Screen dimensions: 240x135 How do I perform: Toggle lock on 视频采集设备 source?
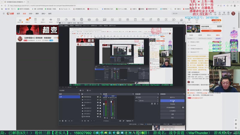100,97
